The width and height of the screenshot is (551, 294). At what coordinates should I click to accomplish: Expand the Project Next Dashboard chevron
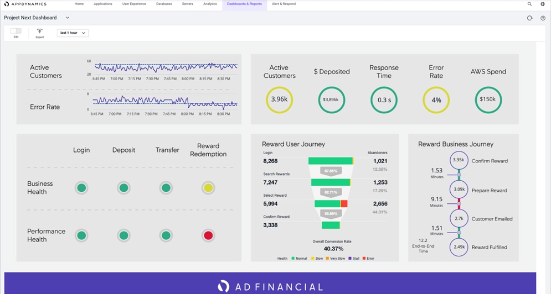[x=68, y=18]
